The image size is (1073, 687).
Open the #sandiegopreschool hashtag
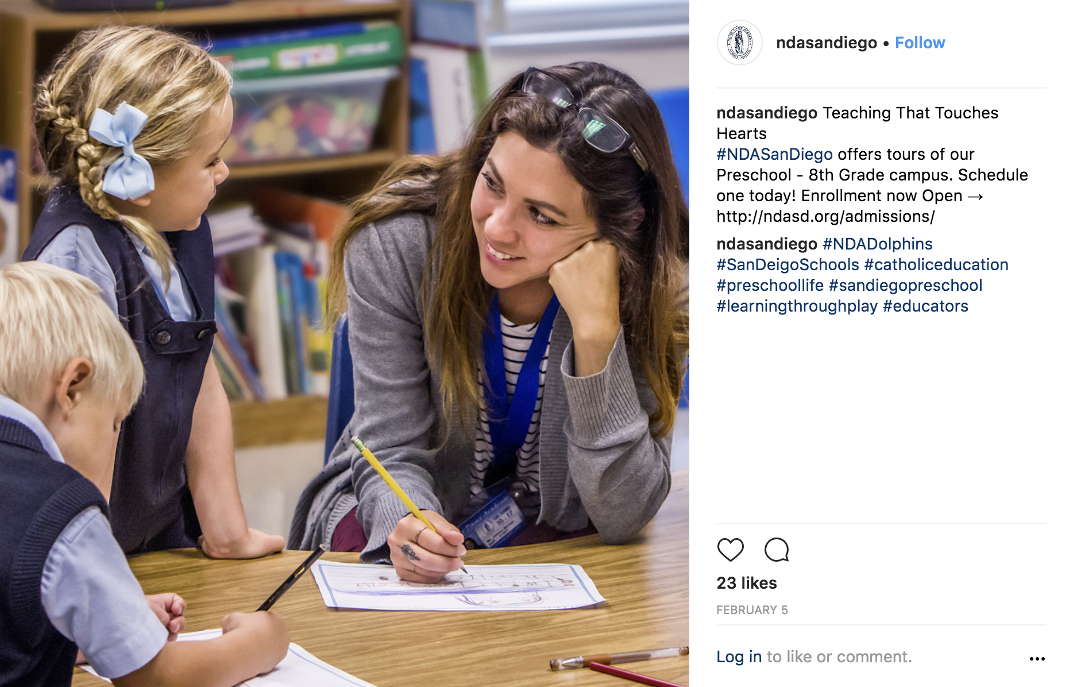[905, 285]
